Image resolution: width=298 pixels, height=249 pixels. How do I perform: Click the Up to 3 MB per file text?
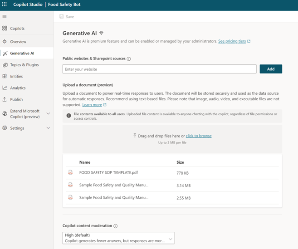pyautogui.click(x=172, y=142)
